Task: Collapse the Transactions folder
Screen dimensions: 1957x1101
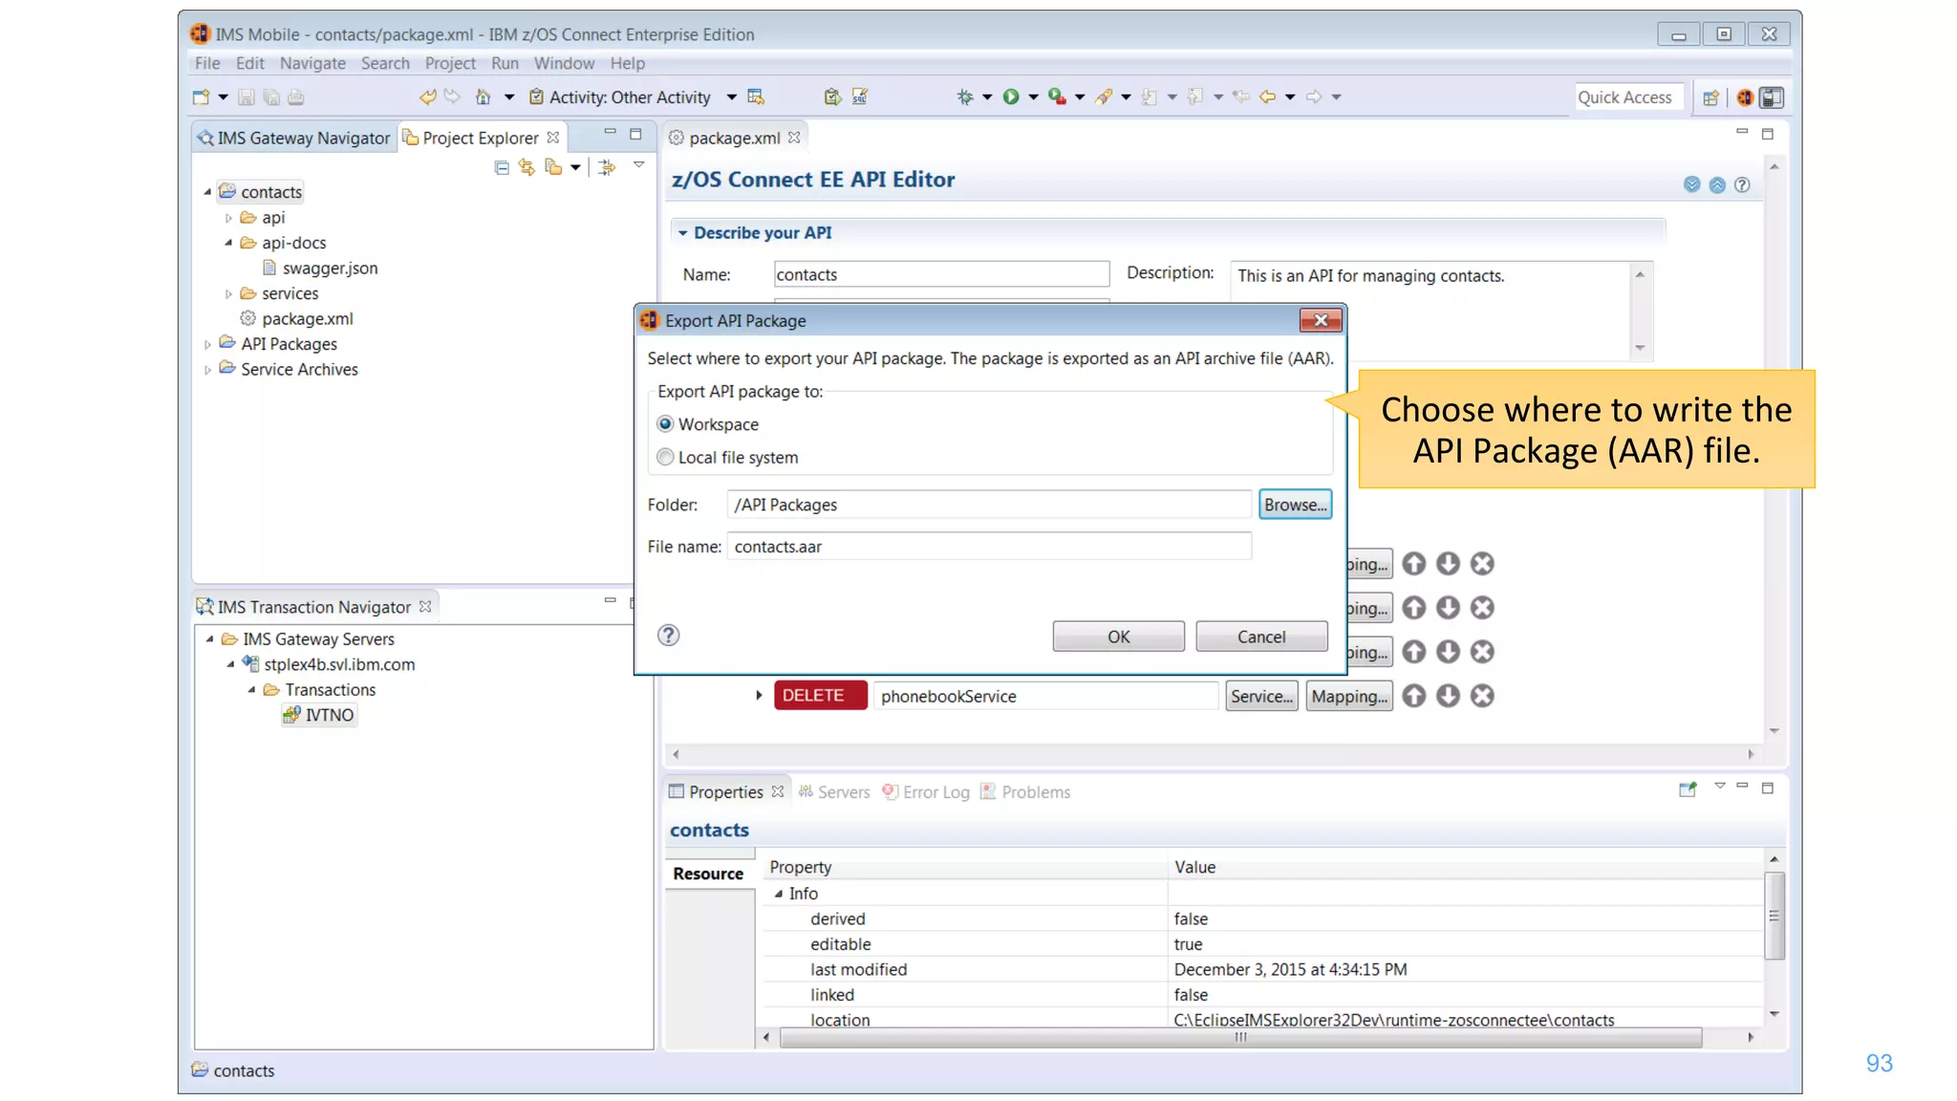Action: click(x=251, y=689)
